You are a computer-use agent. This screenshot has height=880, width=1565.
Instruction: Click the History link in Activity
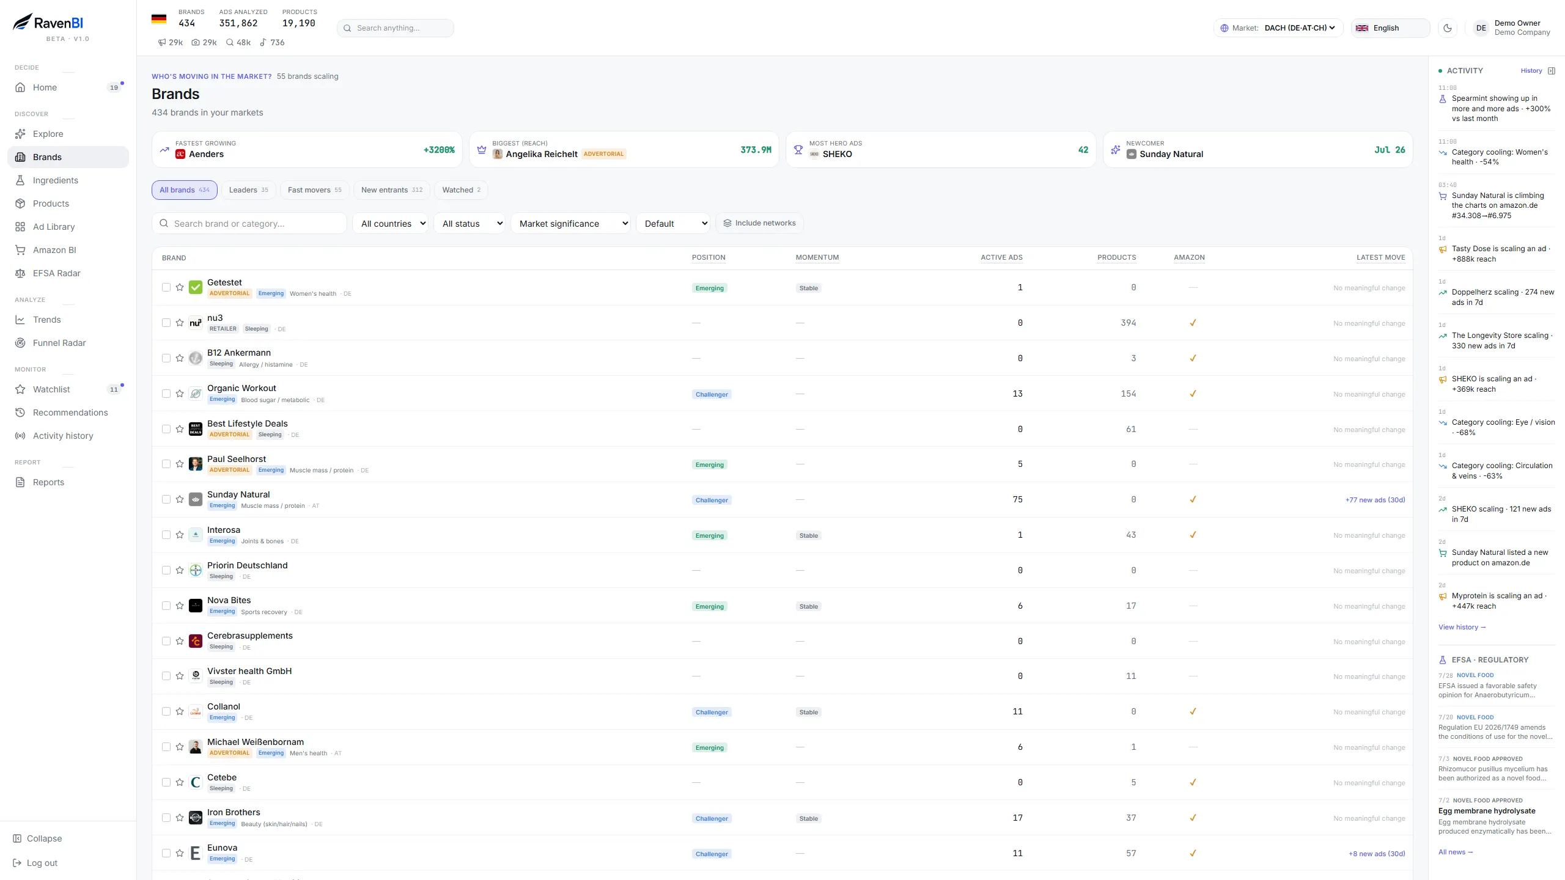coord(1531,71)
